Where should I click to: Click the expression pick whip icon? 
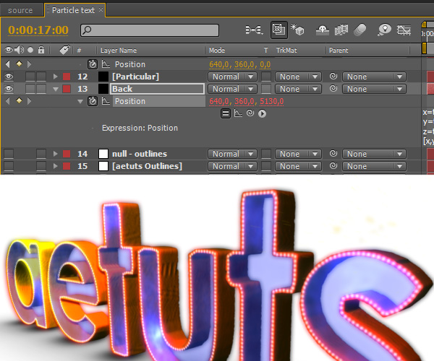click(250, 113)
